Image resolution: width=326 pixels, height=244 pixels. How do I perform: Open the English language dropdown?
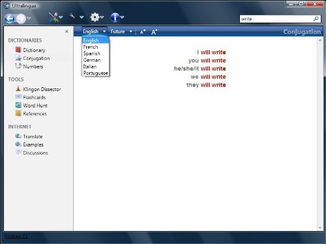95,31
